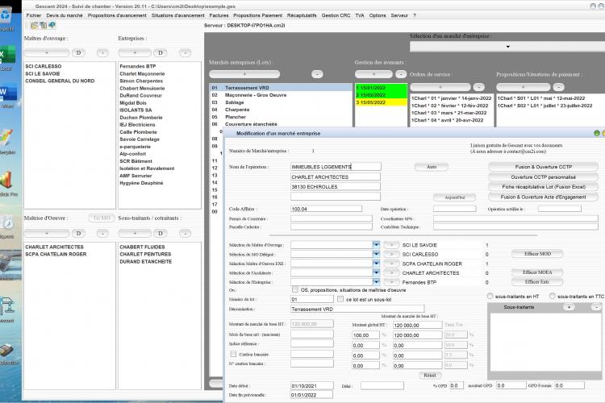
Task: Add a Maîtrise d'Oeuvre with plus button
Action: (x=47, y=233)
